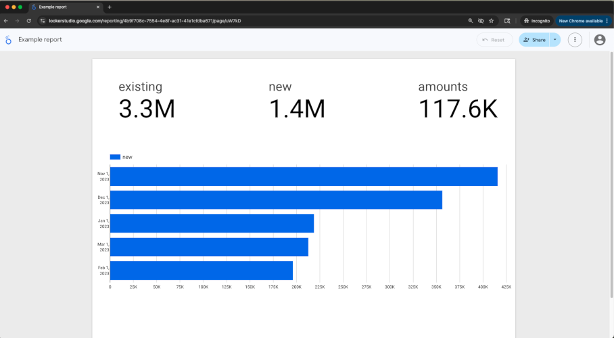The width and height of the screenshot is (614, 338).
Task: Click the Looker Studio logo icon
Action: pyautogui.click(x=8, y=40)
